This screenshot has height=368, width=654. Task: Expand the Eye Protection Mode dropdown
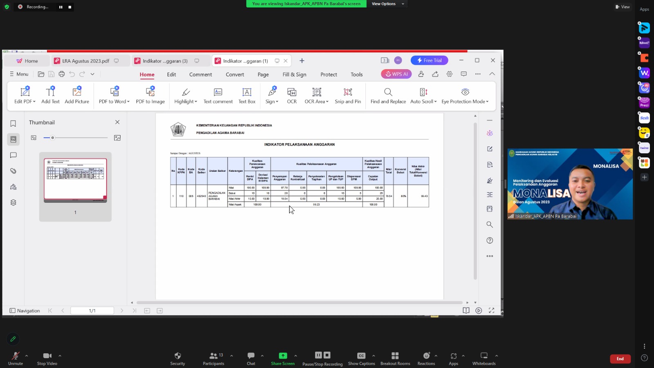click(487, 102)
